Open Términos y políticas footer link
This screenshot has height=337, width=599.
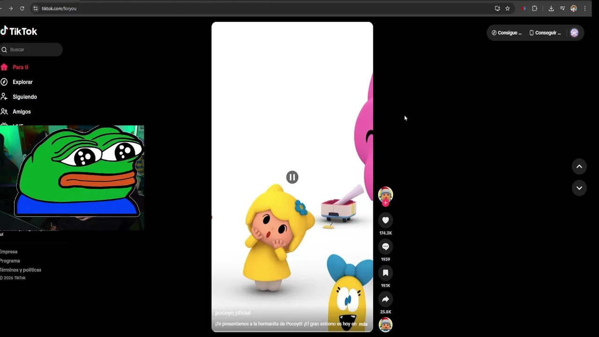point(21,270)
